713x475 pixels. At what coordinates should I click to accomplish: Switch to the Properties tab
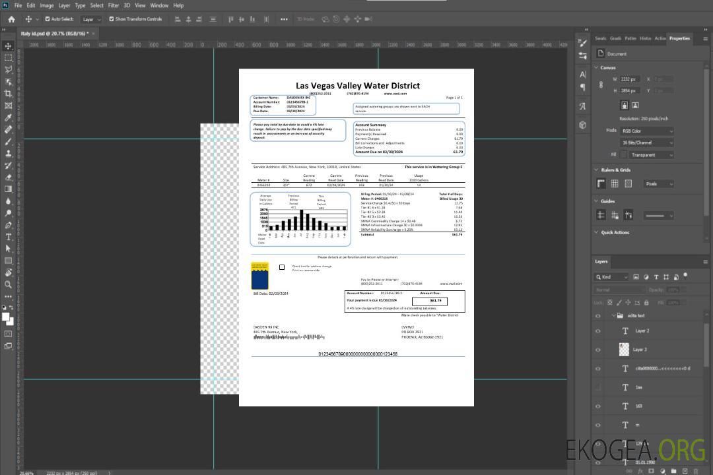(x=679, y=38)
